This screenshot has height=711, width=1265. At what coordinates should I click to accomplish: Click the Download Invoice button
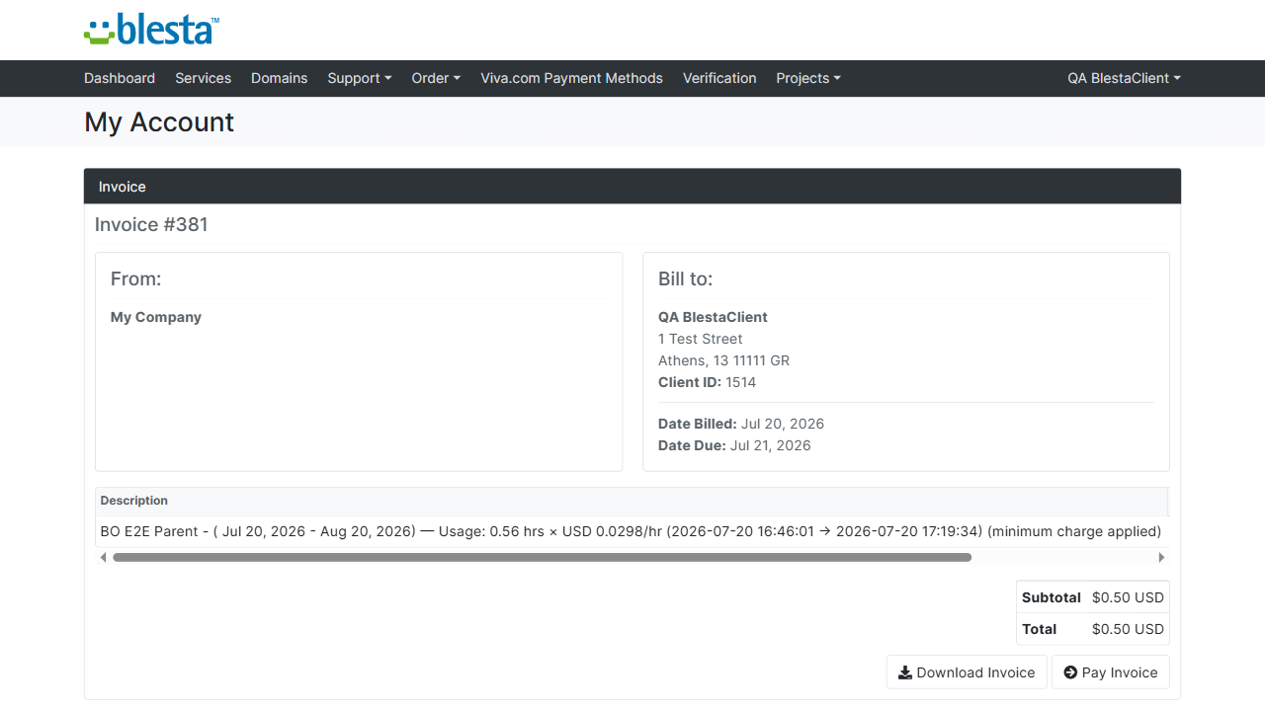[967, 672]
